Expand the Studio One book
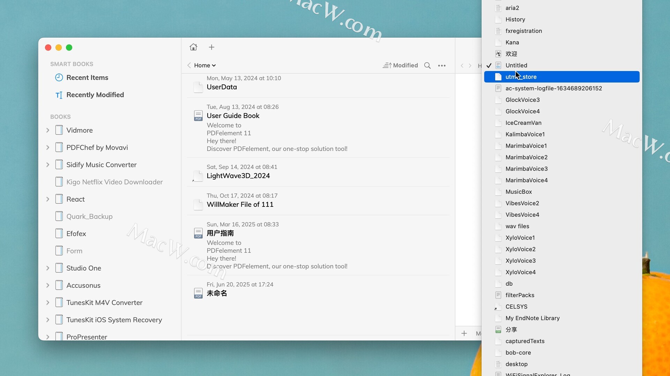Viewport: 670px width, 376px height. pos(48,268)
